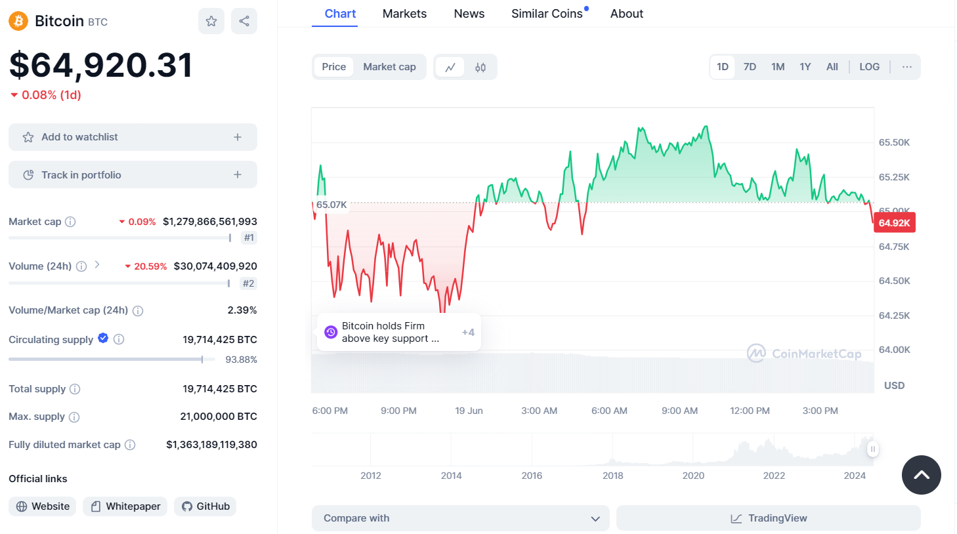Open the Compare with dropdown

(461, 518)
